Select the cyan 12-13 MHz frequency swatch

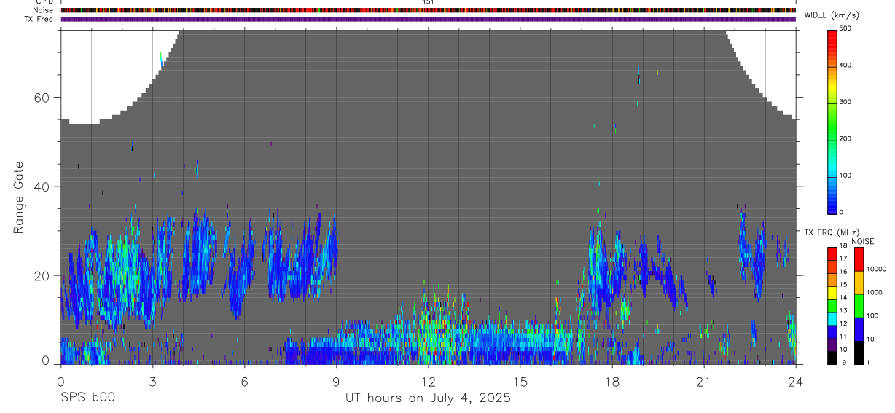(x=832, y=319)
